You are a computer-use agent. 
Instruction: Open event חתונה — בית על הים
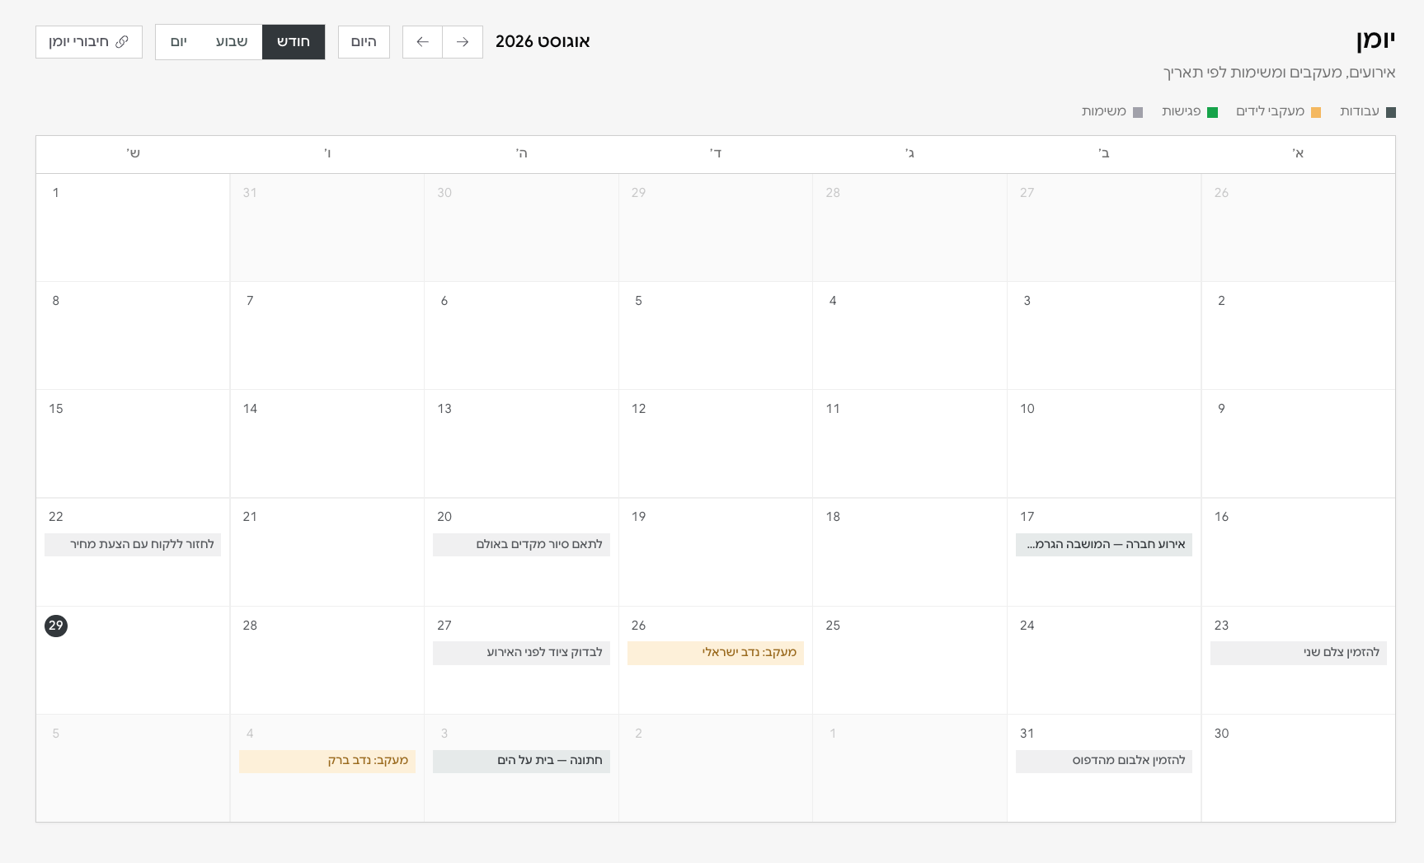(x=521, y=761)
